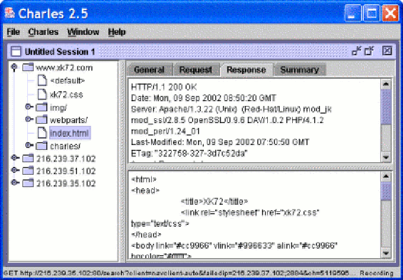This screenshot has width=403, height=280.
Task: Click the Recording status text
Action: point(376,273)
